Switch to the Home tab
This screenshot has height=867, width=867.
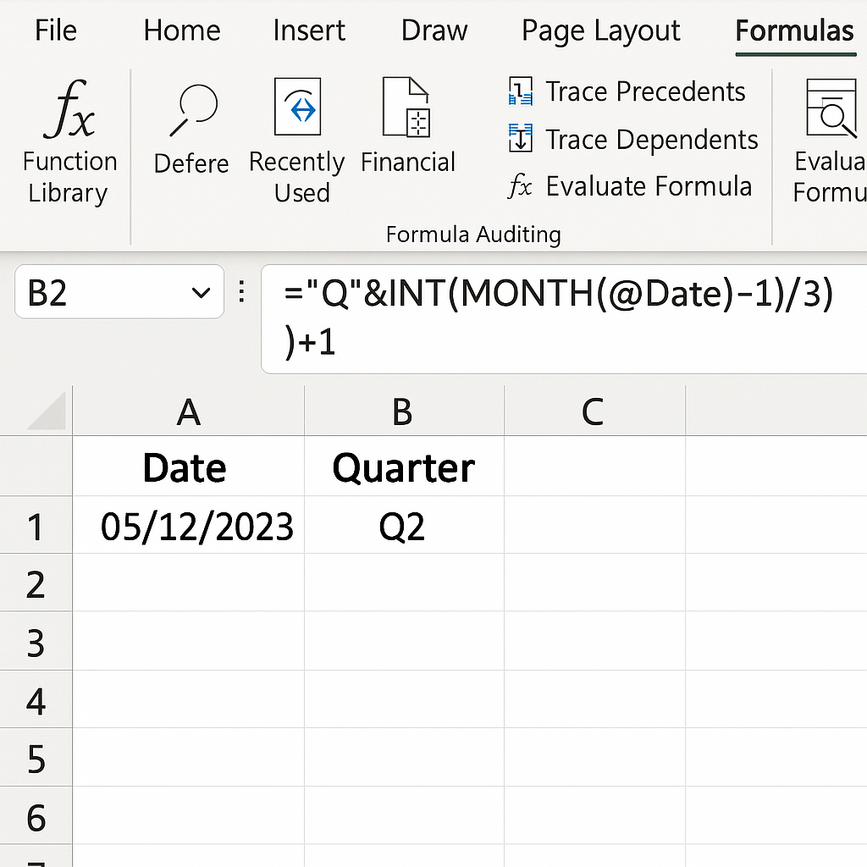point(181,31)
